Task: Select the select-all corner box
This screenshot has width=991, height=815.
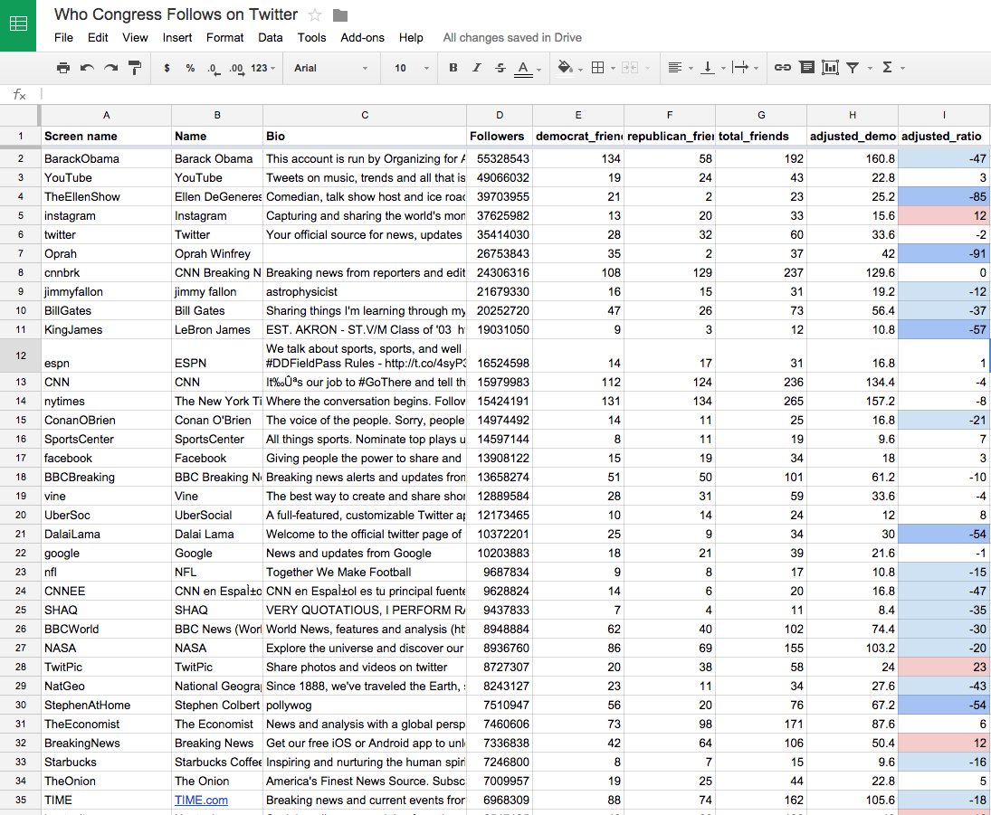Action: point(20,115)
